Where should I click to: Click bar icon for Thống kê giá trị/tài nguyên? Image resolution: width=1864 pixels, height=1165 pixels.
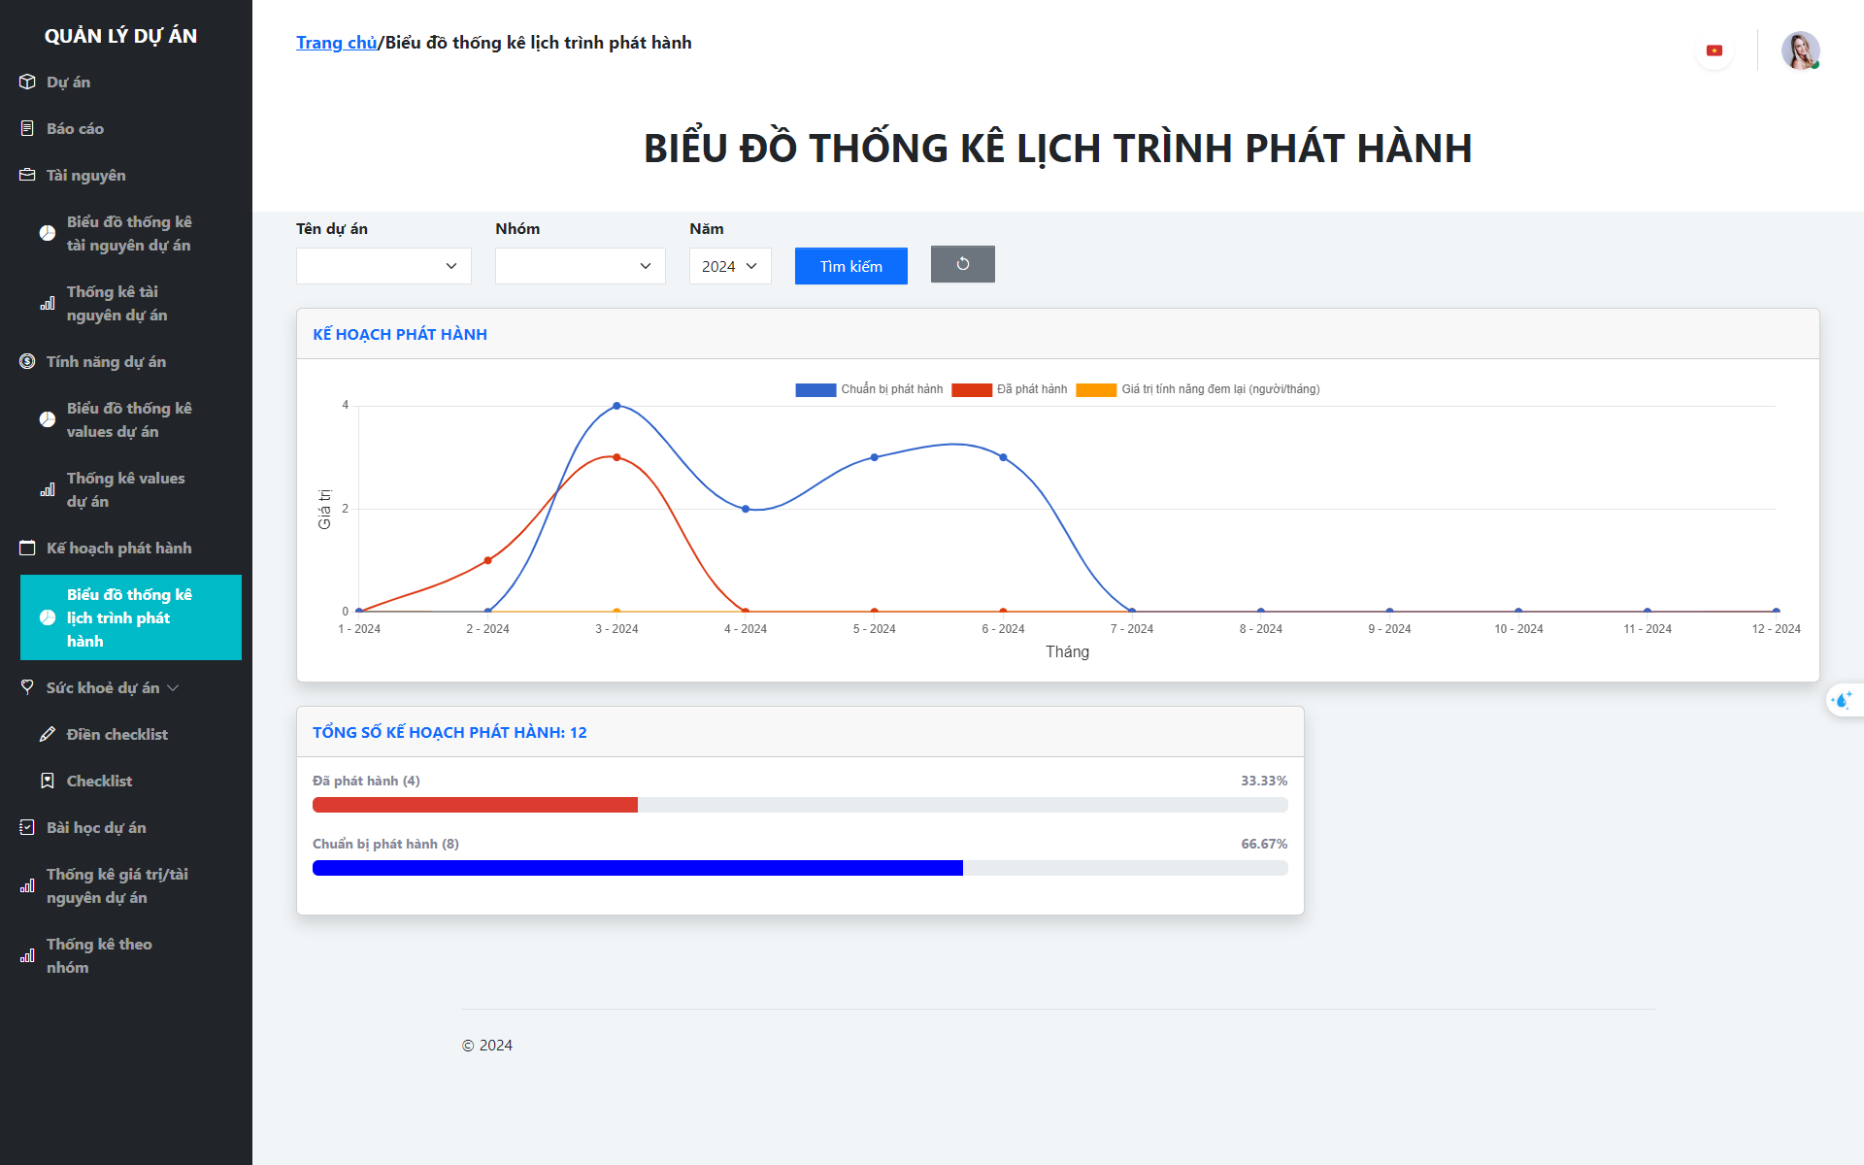coord(27,885)
